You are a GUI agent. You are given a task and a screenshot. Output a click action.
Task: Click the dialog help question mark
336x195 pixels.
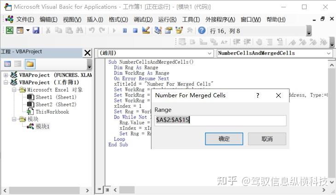258,95
